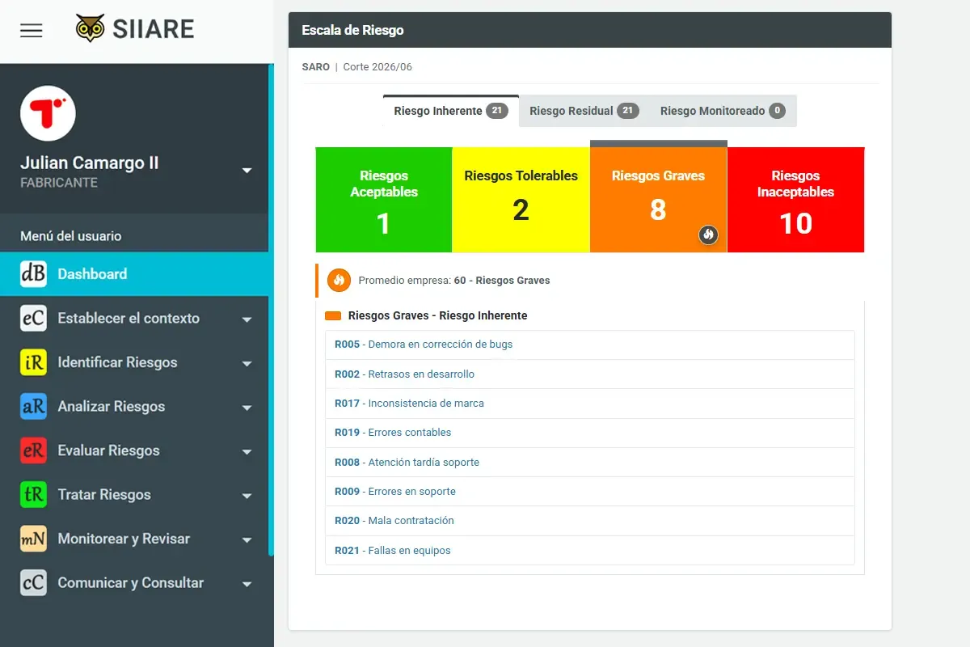Click the user avatar picture
The image size is (970, 647).
(48, 113)
